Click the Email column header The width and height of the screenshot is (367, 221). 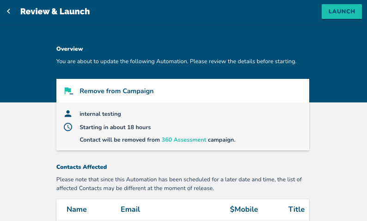130,209
